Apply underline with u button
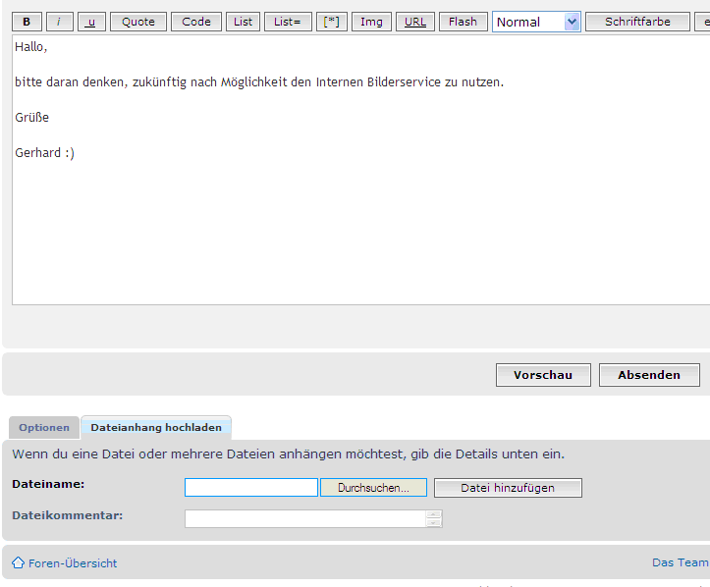 point(91,22)
